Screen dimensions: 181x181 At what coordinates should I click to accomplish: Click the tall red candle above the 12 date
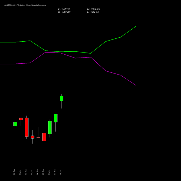27,127
